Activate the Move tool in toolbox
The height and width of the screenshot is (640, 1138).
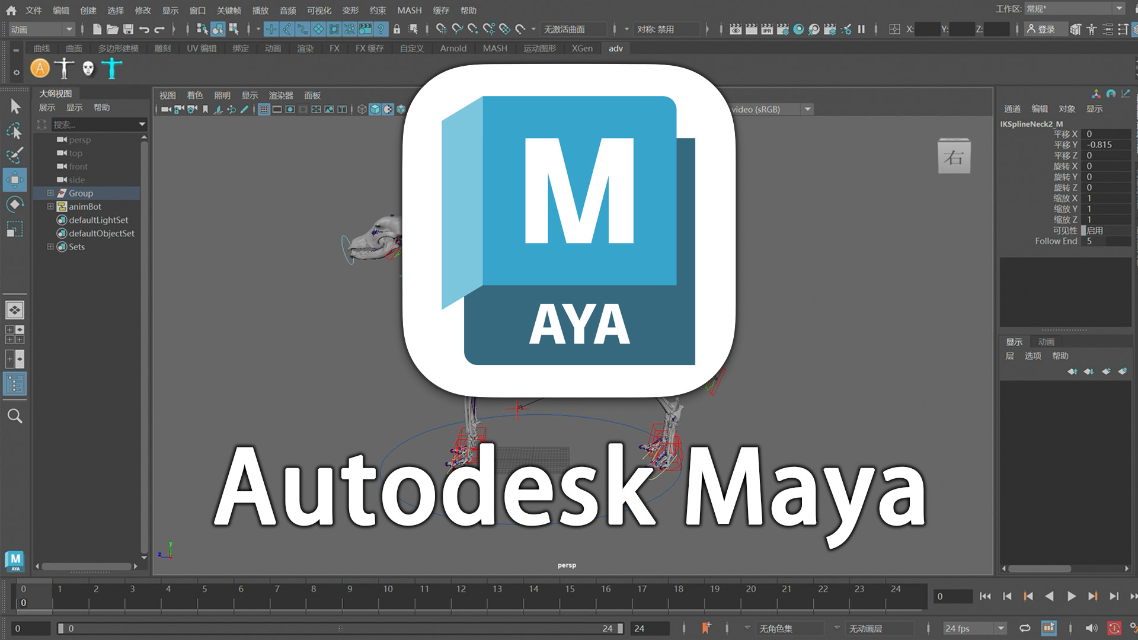tap(15, 180)
